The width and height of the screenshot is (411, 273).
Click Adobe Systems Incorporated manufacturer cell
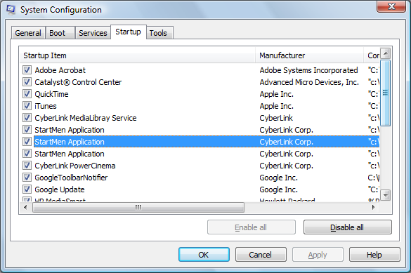pos(308,70)
